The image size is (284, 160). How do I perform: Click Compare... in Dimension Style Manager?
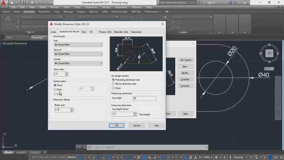point(186,86)
